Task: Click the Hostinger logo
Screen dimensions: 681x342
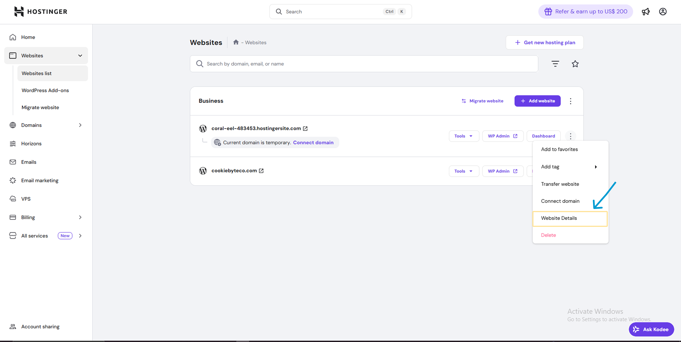Action: pos(41,12)
